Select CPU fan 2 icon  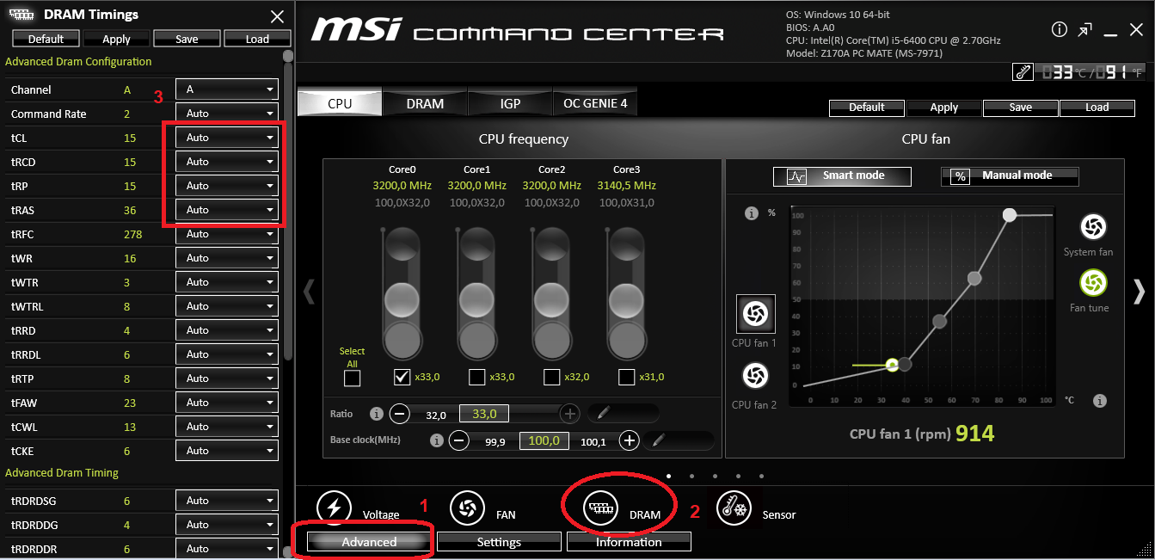(x=755, y=376)
